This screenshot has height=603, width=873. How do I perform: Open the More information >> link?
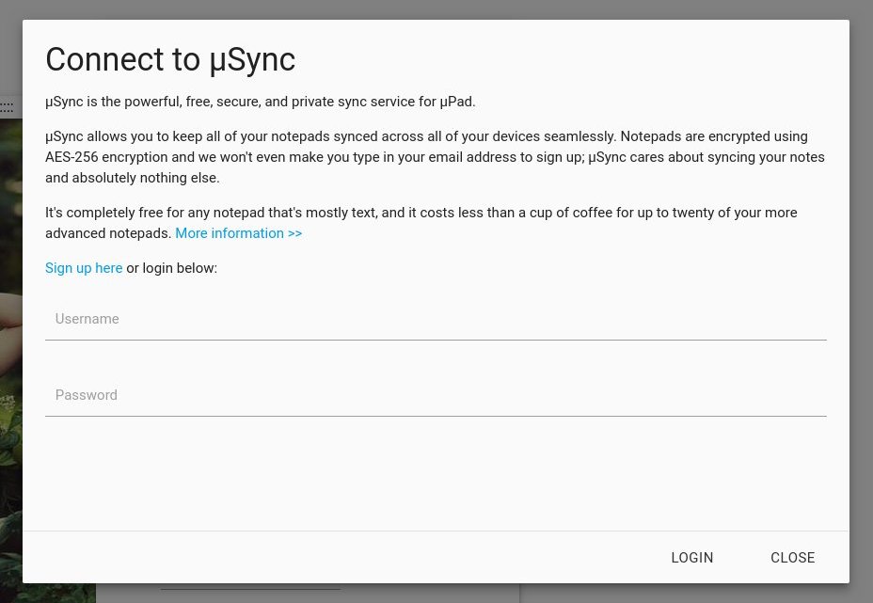coord(239,233)
